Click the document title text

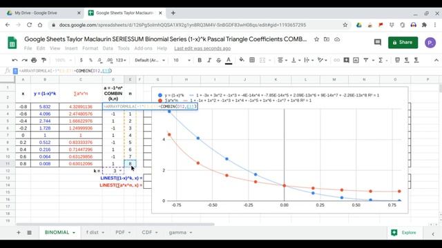pos(166,39)
